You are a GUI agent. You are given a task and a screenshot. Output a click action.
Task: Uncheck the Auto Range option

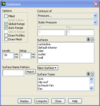point(6,28)
